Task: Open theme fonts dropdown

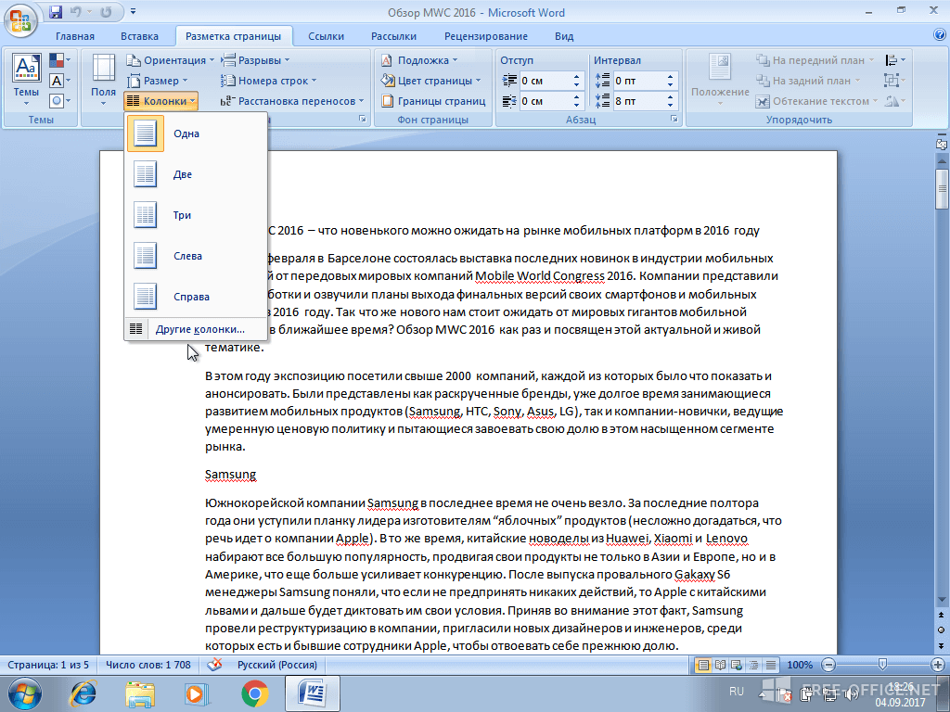Action: [x=59, y=81]
